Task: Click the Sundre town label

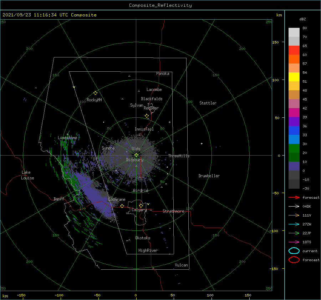Action: click(x=108, y=148)
